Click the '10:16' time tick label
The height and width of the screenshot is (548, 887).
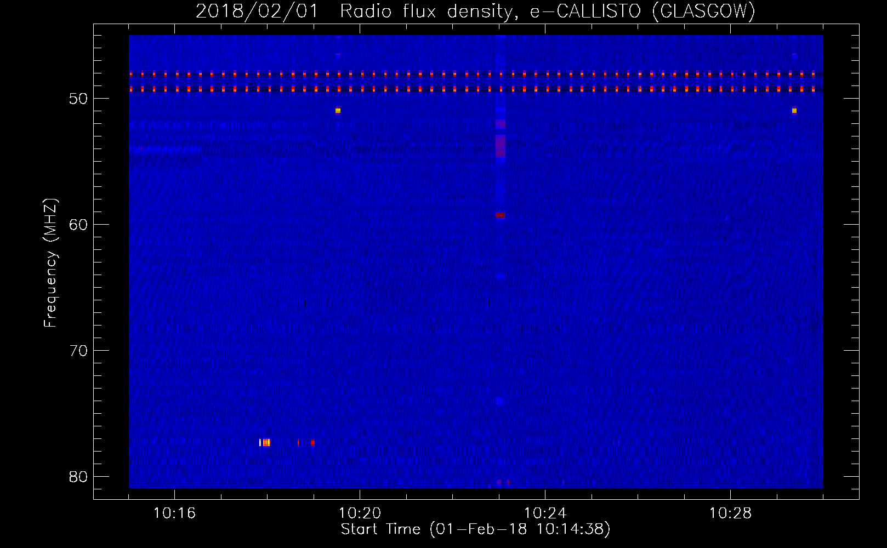click(174, 513)
